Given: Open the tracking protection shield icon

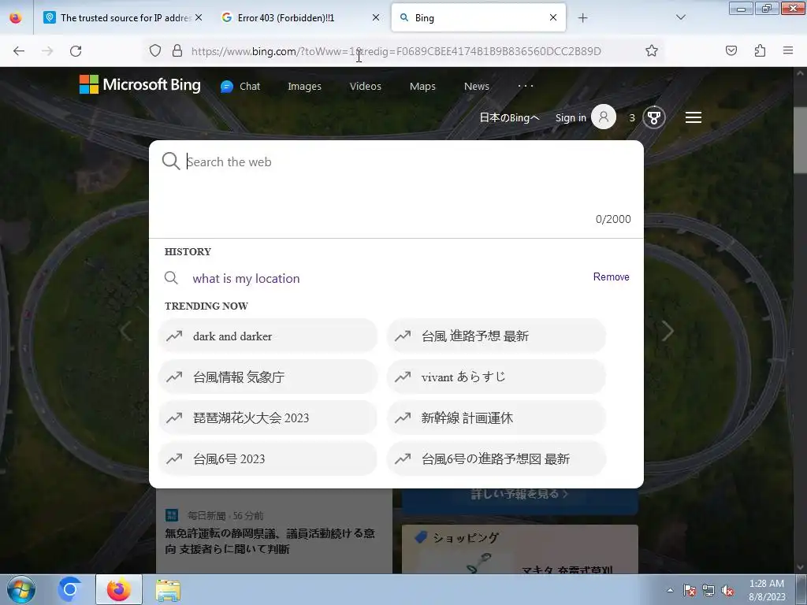Looking at the screenshot, I should point(155,50).
